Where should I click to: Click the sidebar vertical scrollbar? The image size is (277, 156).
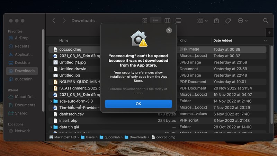(43, 71)
